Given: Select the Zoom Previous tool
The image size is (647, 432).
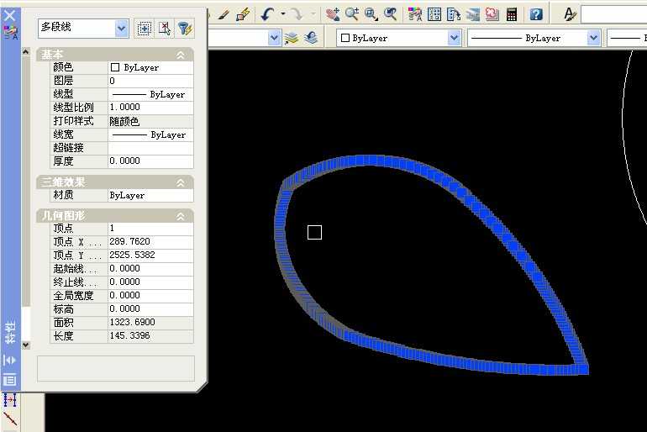Looking at the screenshot, I should click(391, 14).
